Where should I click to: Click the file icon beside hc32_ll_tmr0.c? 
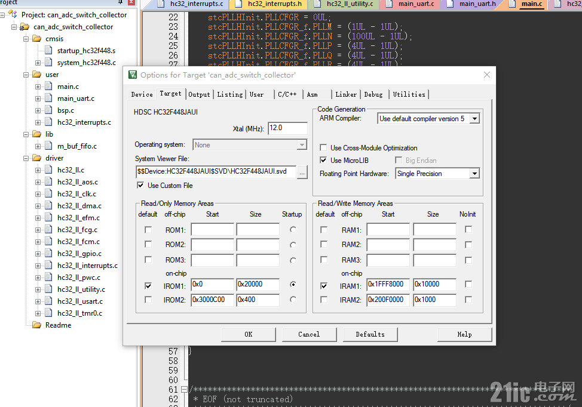(48, 313)
